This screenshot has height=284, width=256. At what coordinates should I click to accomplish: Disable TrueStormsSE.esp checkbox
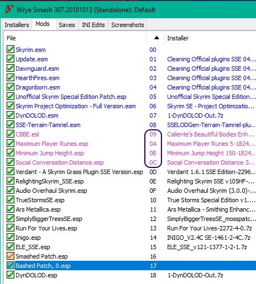click(x=11, y=200)
